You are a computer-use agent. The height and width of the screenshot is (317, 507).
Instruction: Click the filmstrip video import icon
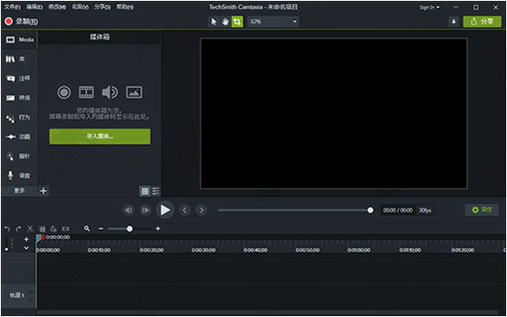click(86, 92)
